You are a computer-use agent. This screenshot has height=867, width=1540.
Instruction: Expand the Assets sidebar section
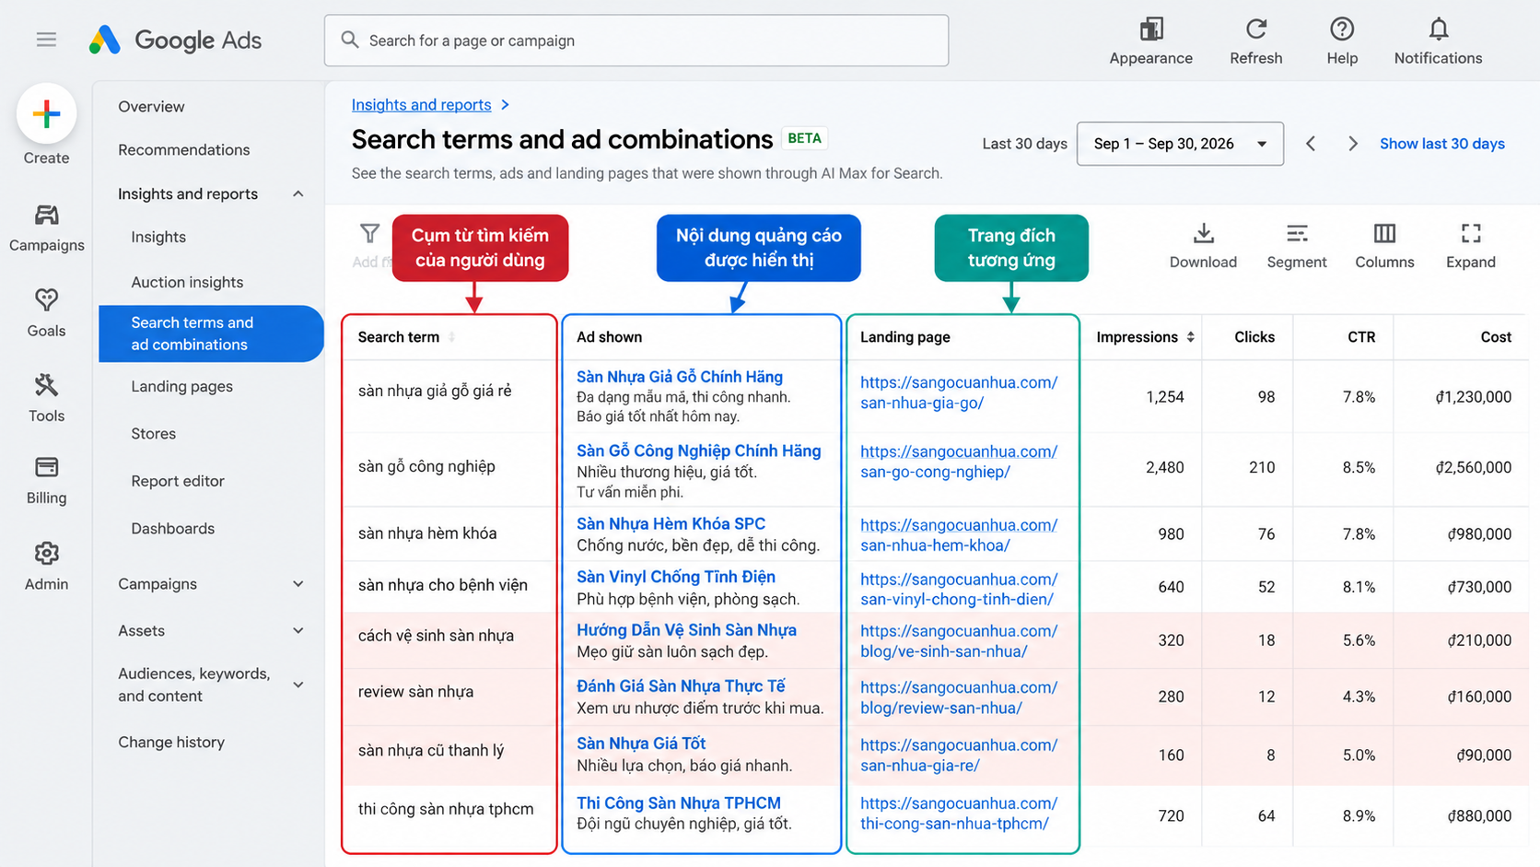(x=297, y=631)
